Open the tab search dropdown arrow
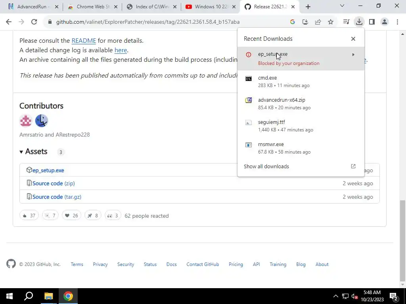Screen dimensions: 406x304 click(342, 6)
